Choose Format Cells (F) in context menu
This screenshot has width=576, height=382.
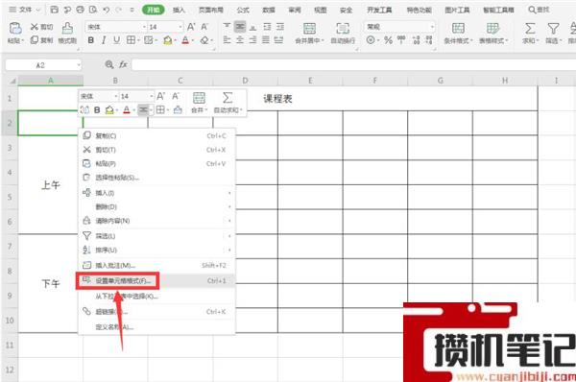click(x=156, y=280)
